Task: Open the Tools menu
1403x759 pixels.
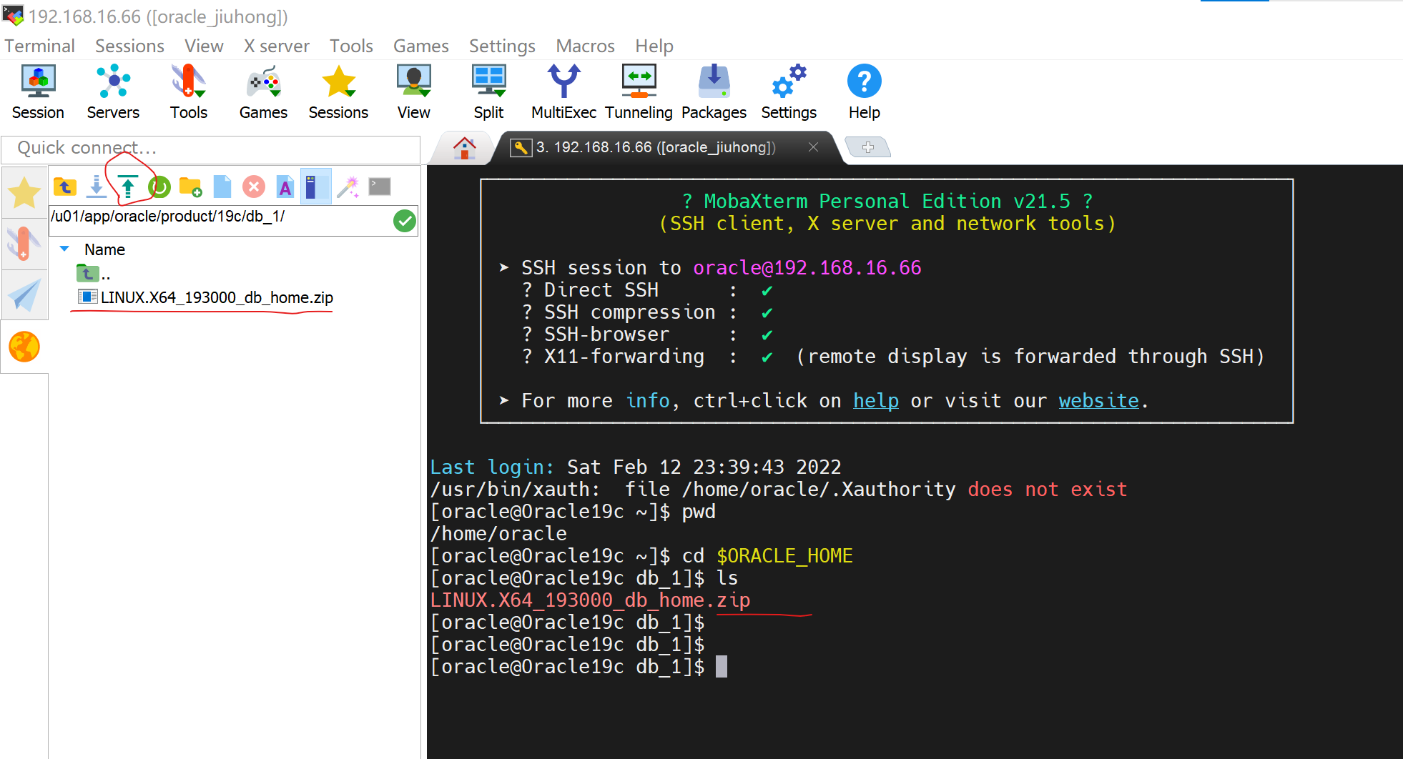Action: pyautogui.click(x=351, y=46)
